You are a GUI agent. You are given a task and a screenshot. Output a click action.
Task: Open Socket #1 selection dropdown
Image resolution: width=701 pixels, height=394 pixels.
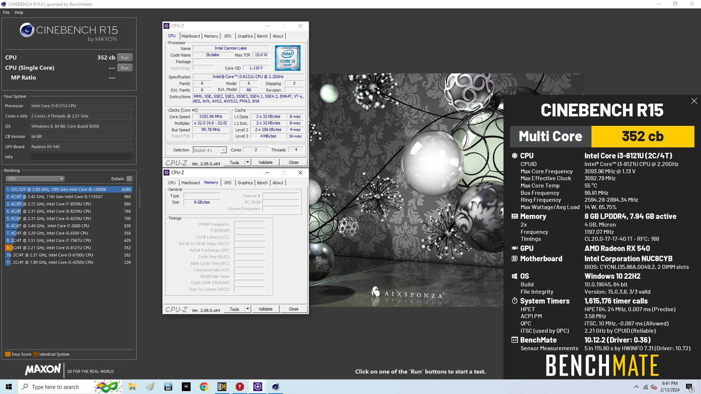point(210,150)
